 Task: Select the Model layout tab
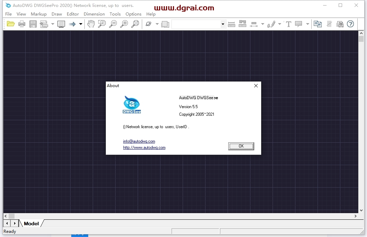[31, 224]
